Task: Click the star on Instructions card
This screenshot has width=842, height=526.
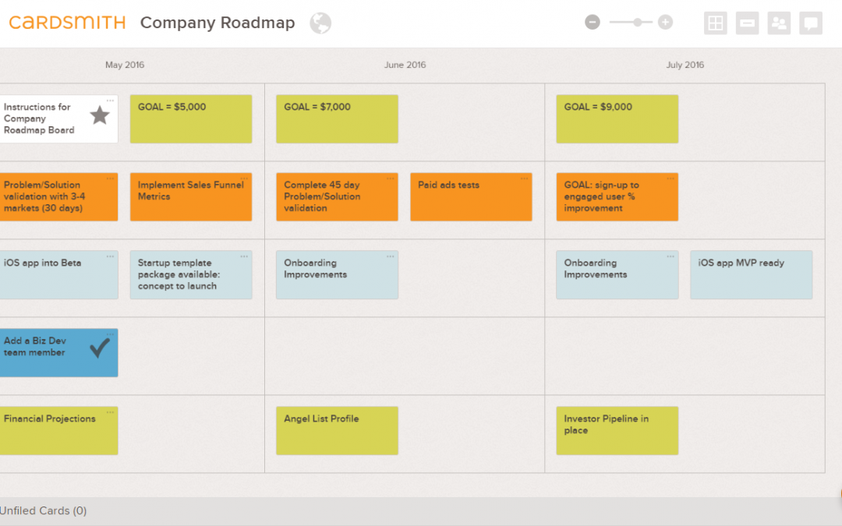Action: (99, 115)
